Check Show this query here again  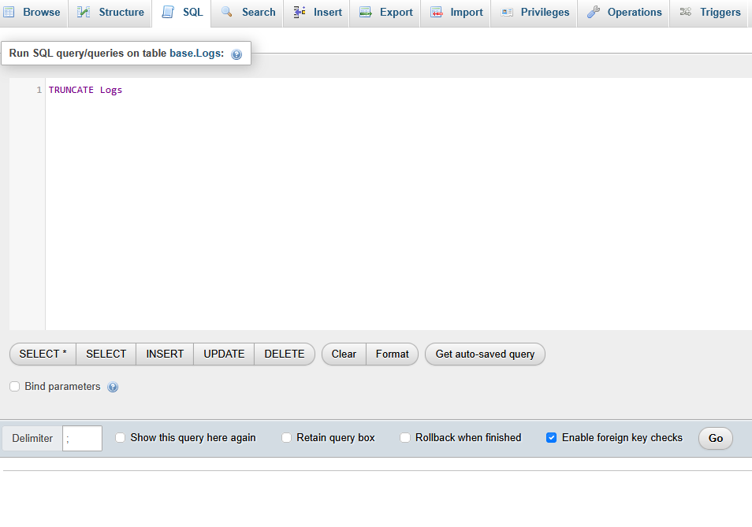(121, 438)
